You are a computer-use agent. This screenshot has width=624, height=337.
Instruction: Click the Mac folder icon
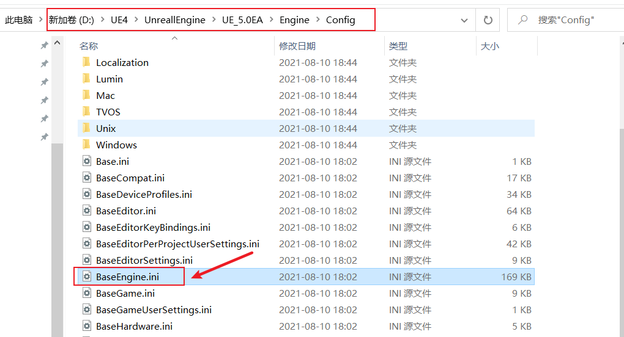86,95
